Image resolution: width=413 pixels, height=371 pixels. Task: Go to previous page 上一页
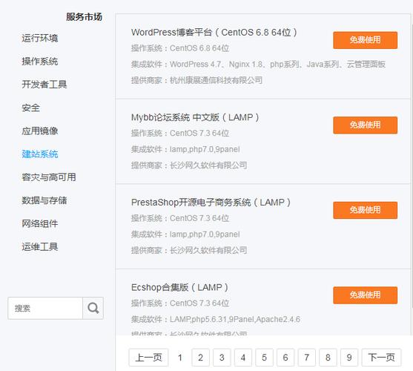148,358
